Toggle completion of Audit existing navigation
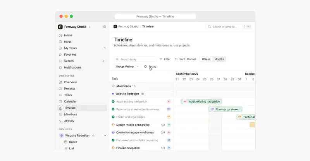The height and width of the screenshot is (161, 310). [113, 101]
